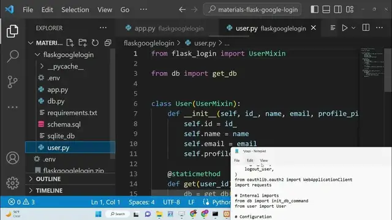Create a new folder in explorer

click(x=83, y=43)
